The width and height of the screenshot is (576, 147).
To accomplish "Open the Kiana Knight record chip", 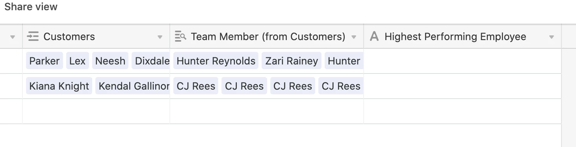I will coord(59,86).
